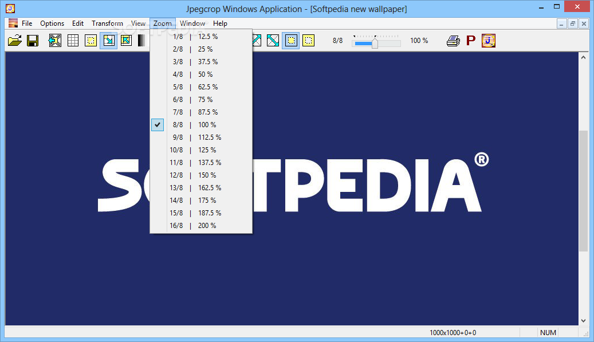Click vertical scrollbar down arrow

click(583, 320)
